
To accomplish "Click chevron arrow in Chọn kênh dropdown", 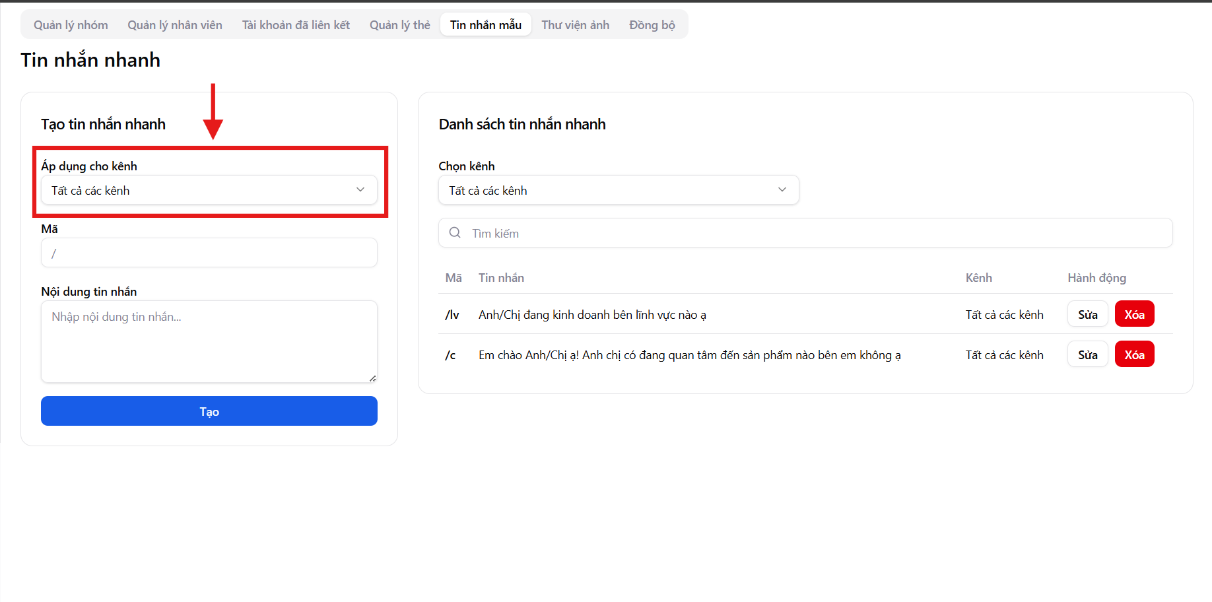I will point(782,190).
